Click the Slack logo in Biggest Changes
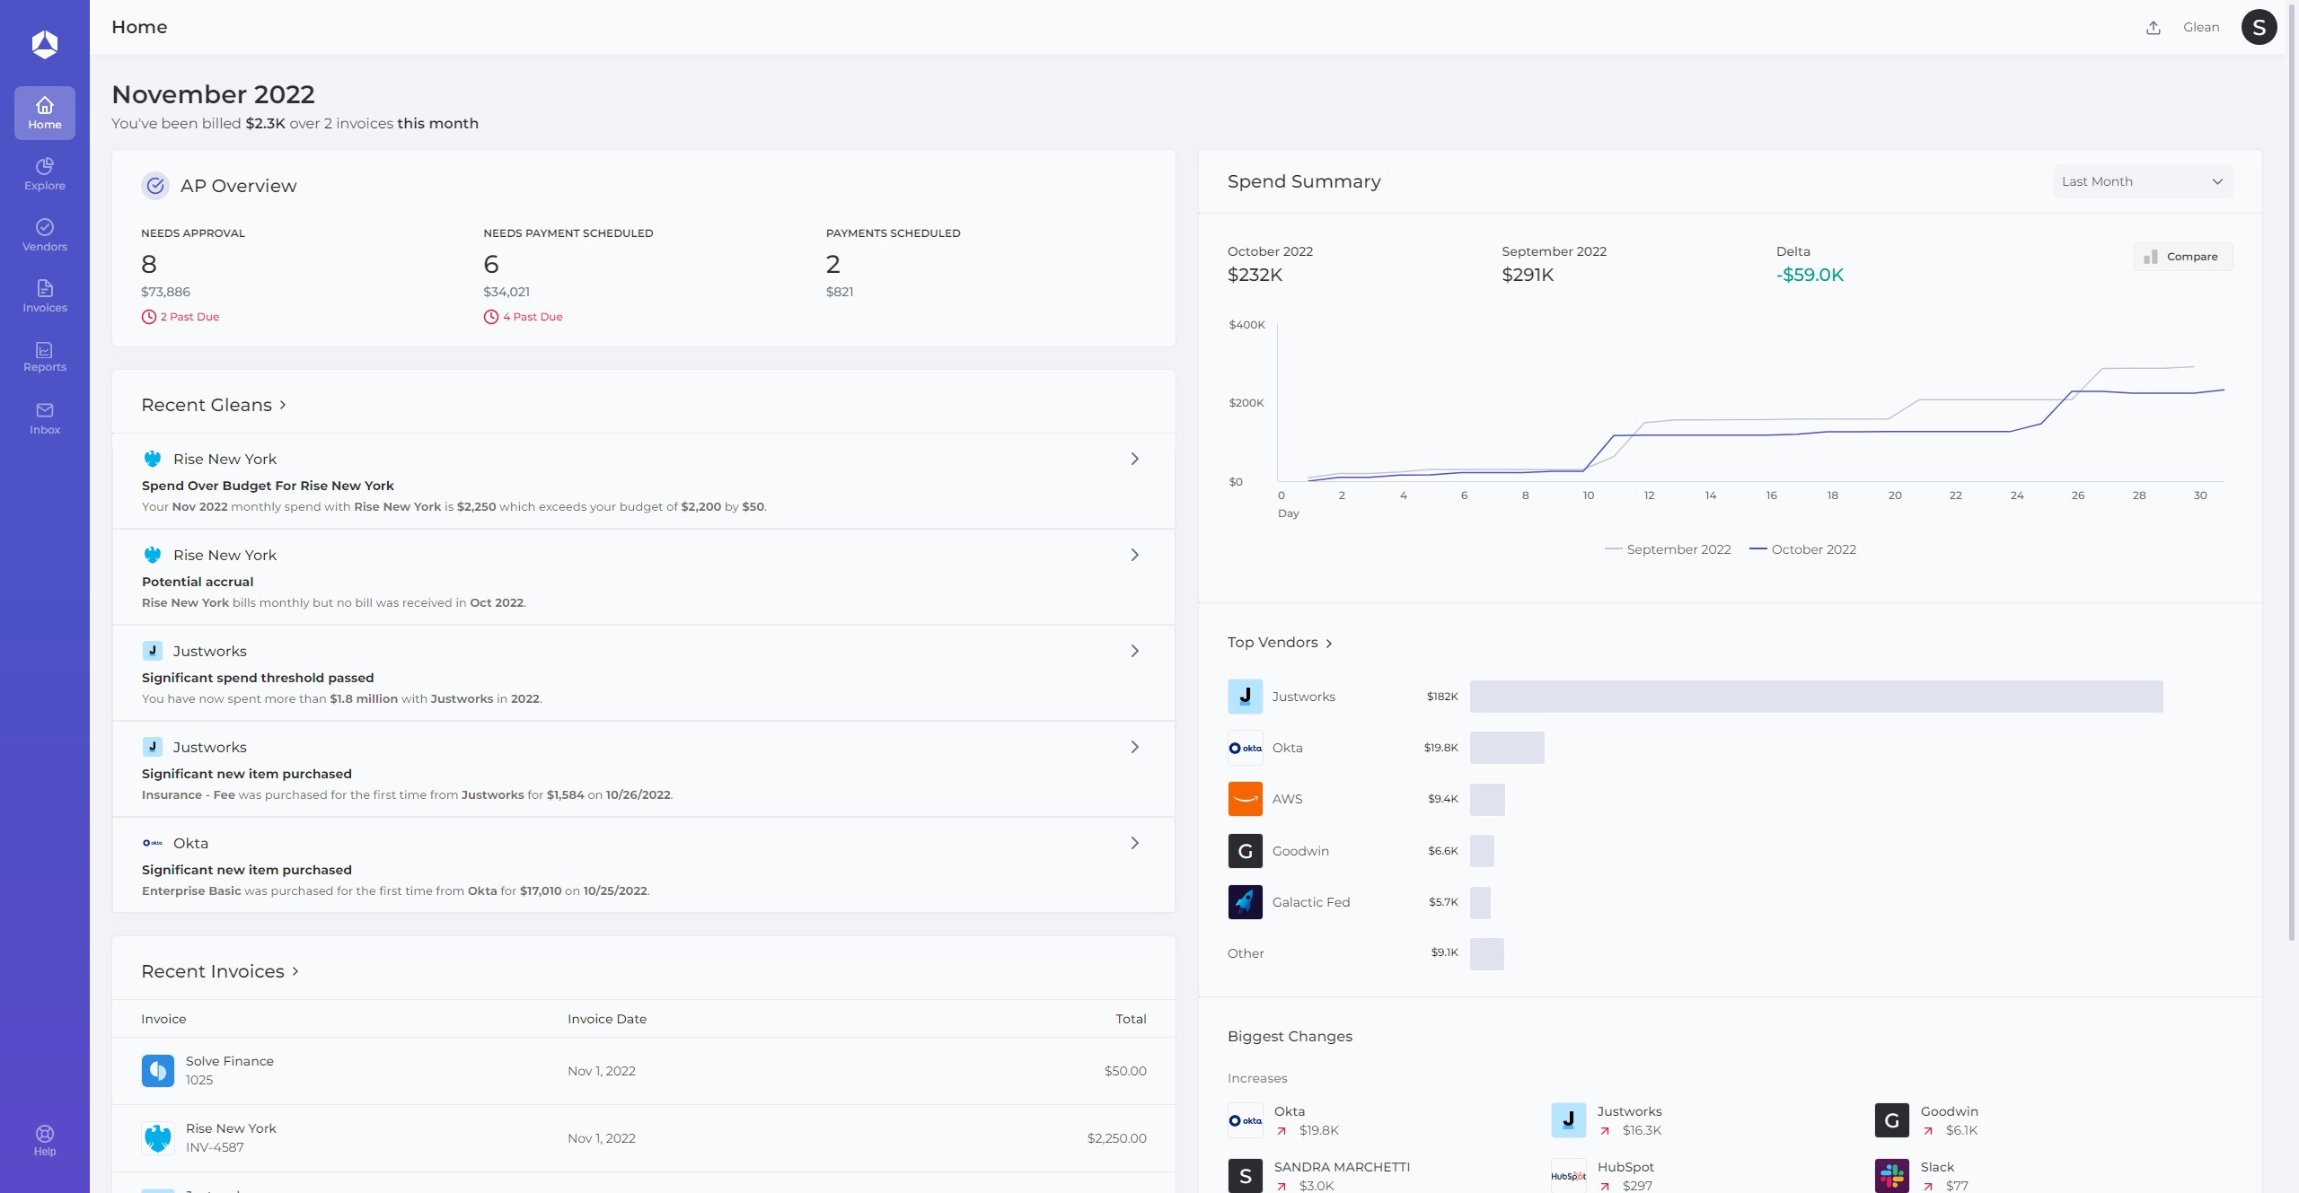This screenshot has width=2299, height=1193. point(1892,1176)
